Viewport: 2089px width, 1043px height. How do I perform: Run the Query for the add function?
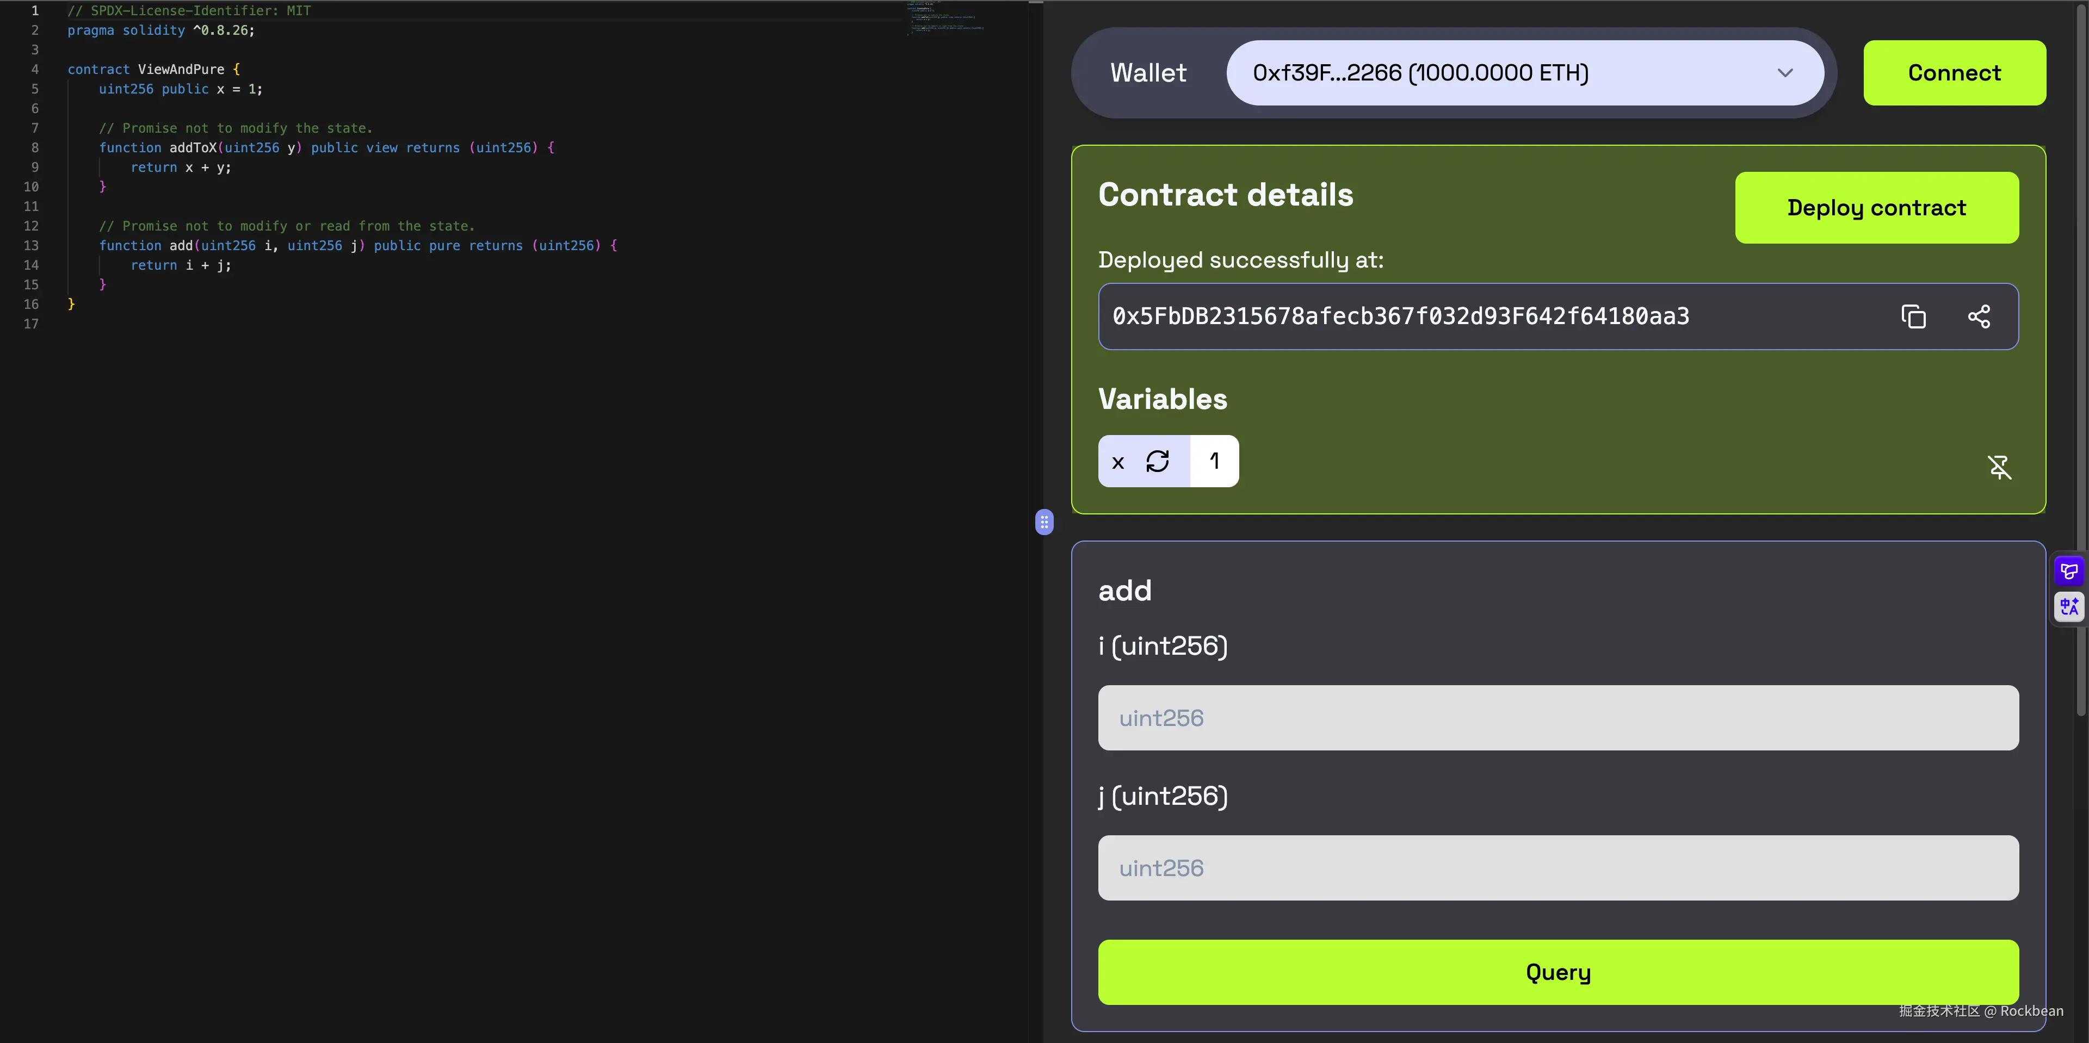click(1557, 972)
